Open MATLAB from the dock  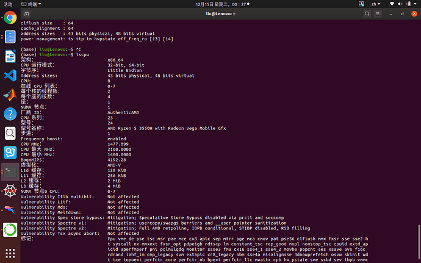10,95
